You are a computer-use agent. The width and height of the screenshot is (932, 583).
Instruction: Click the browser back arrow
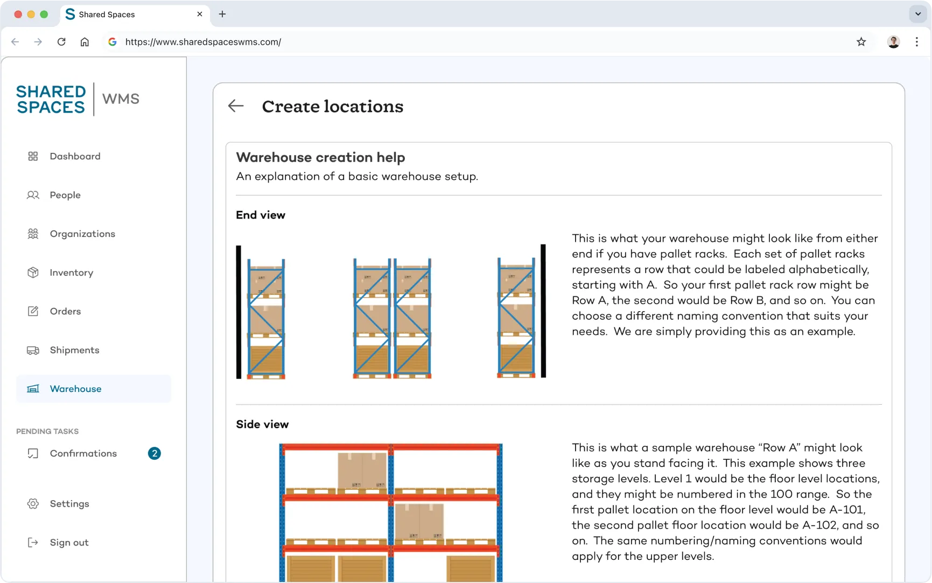pos(15,42)
